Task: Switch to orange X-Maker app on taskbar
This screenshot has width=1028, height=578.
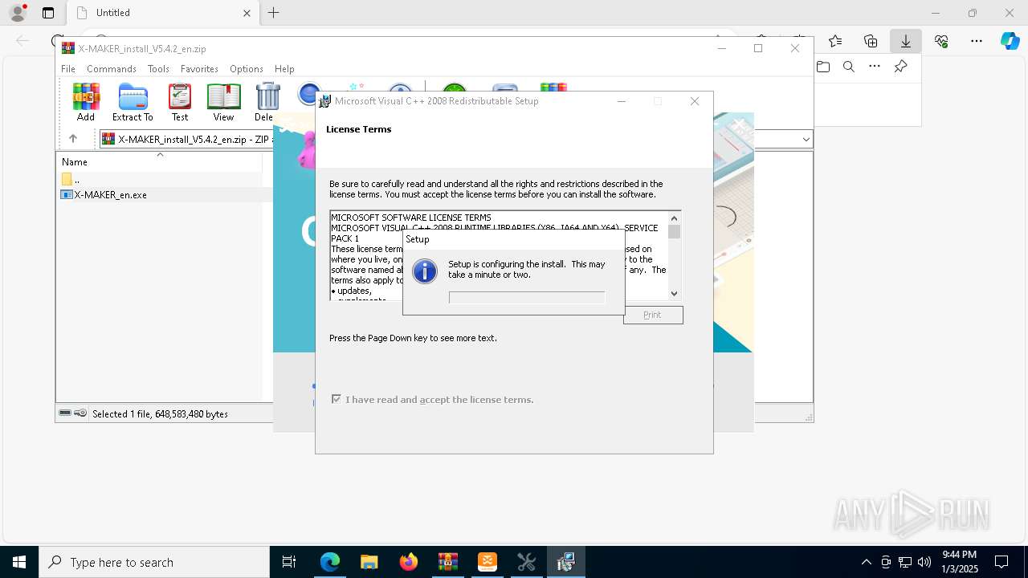Action: [487, 562]
